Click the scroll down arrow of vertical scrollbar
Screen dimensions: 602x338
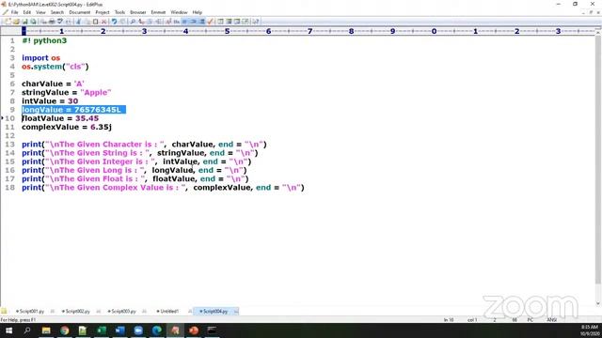point(598,302)
